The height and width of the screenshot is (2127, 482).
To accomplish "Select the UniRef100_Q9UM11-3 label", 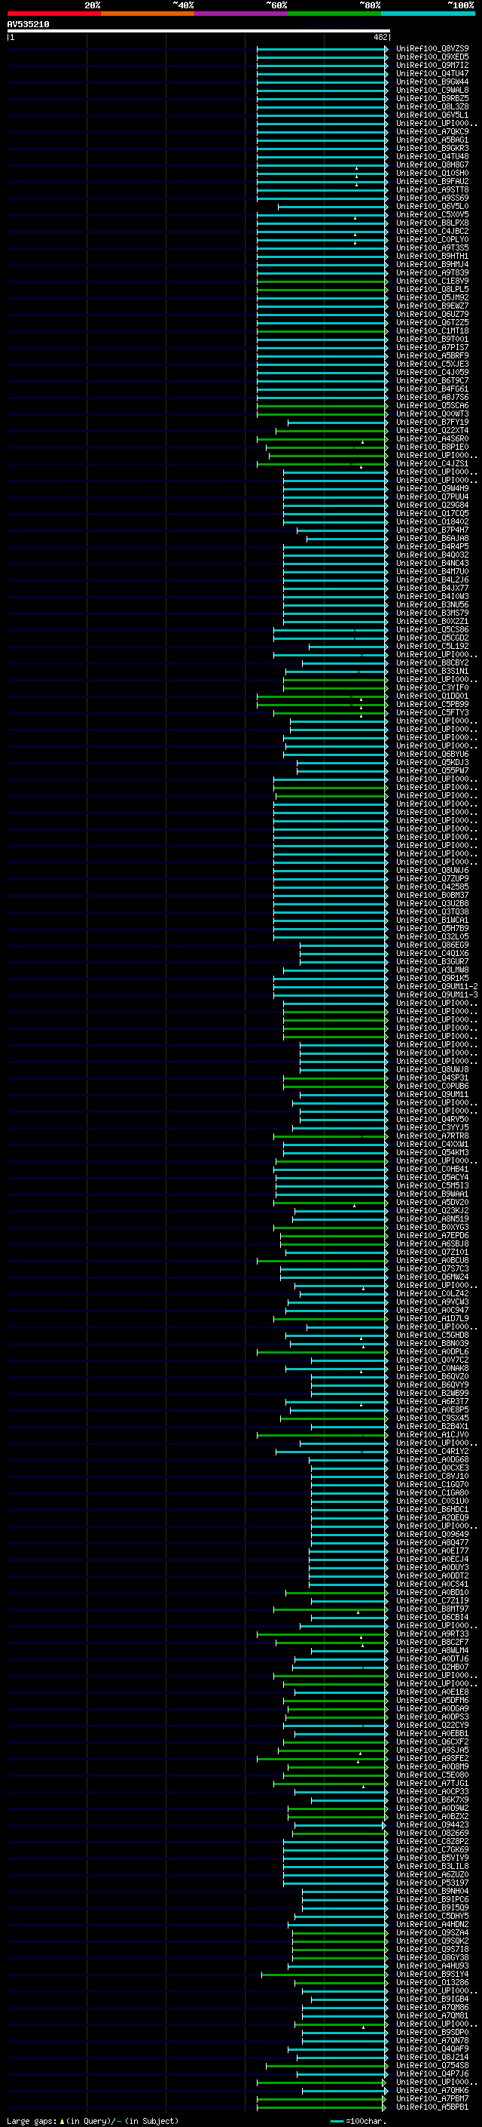I will pyautogui.click(x=437, y=995).
